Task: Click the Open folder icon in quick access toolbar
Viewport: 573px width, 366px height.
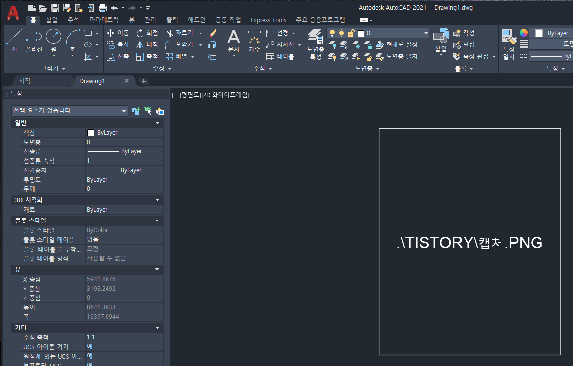Action: pos(43,8)
